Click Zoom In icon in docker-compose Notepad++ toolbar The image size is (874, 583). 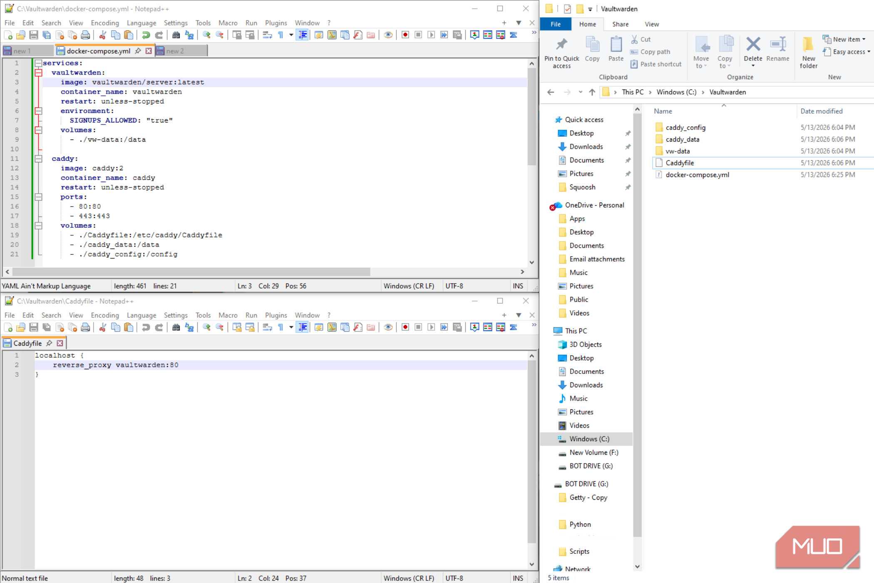click(206, 35)
